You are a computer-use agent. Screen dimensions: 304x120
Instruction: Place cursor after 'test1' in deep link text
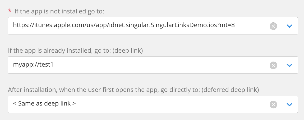(54, 65)
